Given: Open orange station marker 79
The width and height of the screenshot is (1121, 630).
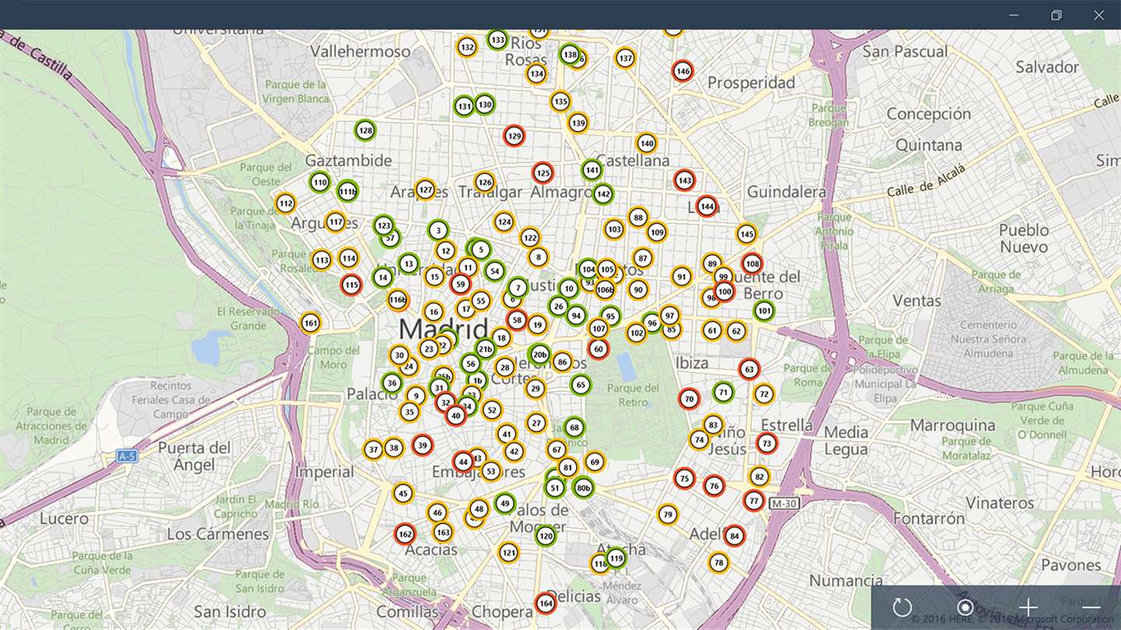Looking at the screenshot, I should click(667, 514).
